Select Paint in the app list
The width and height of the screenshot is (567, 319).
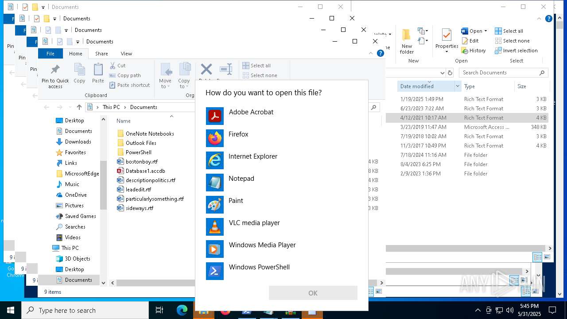282,205
